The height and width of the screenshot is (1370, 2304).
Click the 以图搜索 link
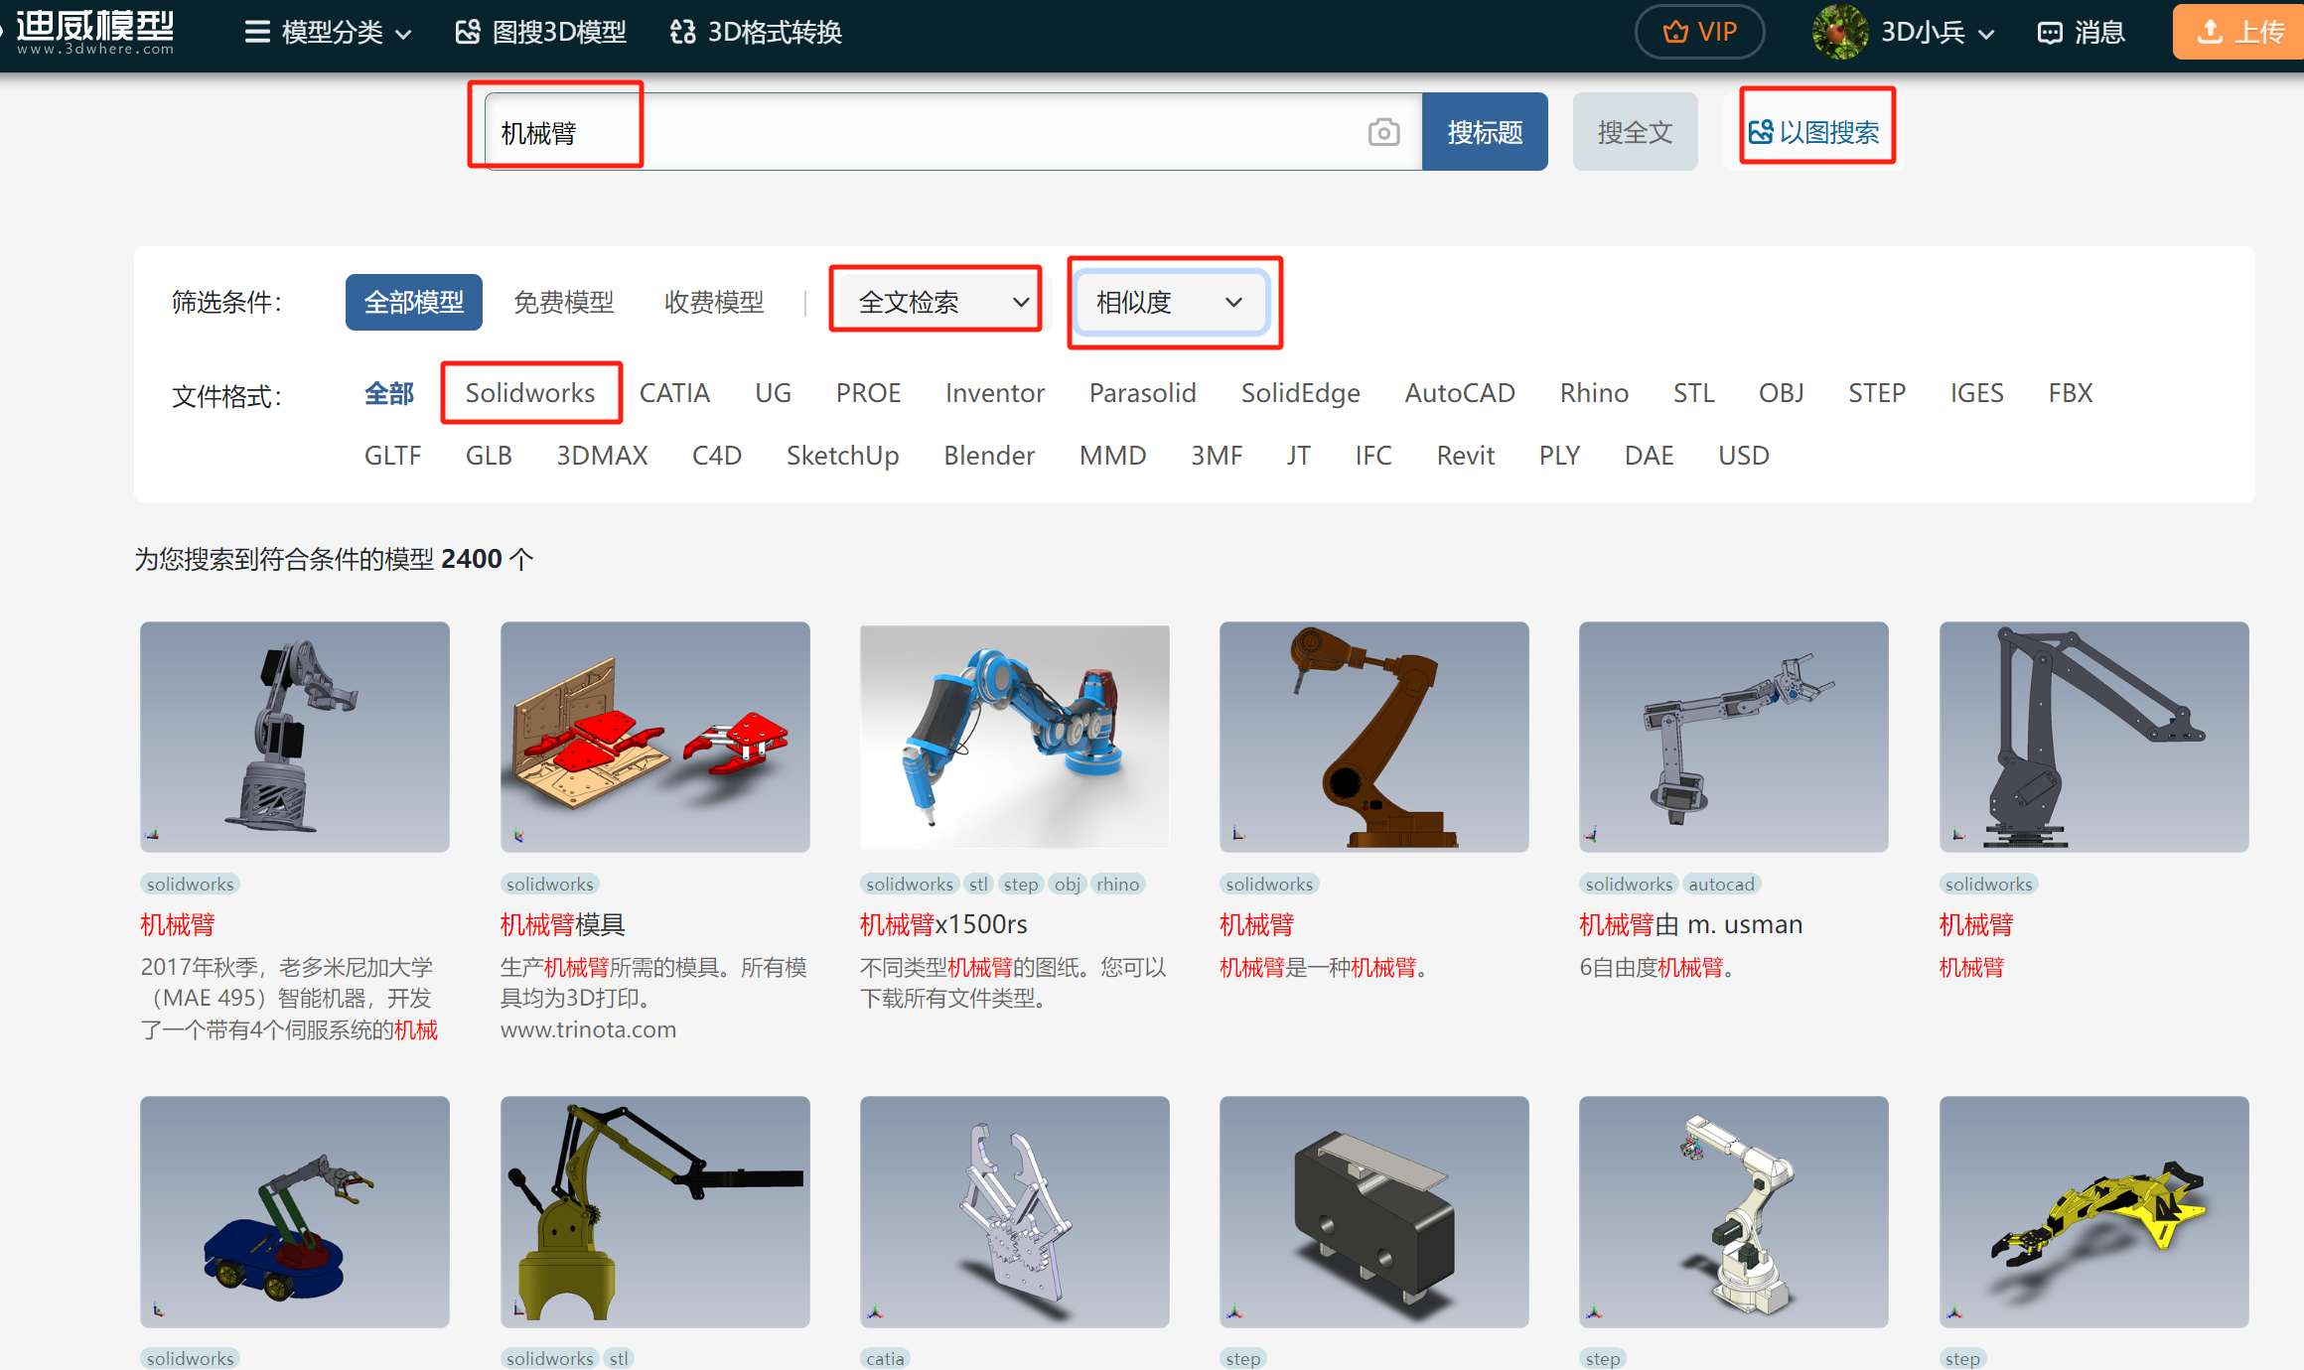pos(1815,132)
